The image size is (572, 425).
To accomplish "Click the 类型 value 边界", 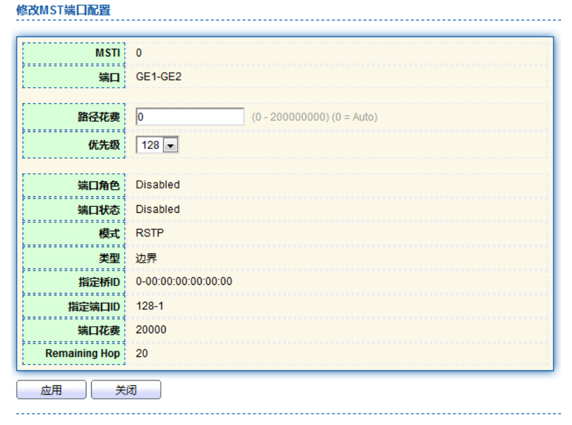I will pos(146,259).
